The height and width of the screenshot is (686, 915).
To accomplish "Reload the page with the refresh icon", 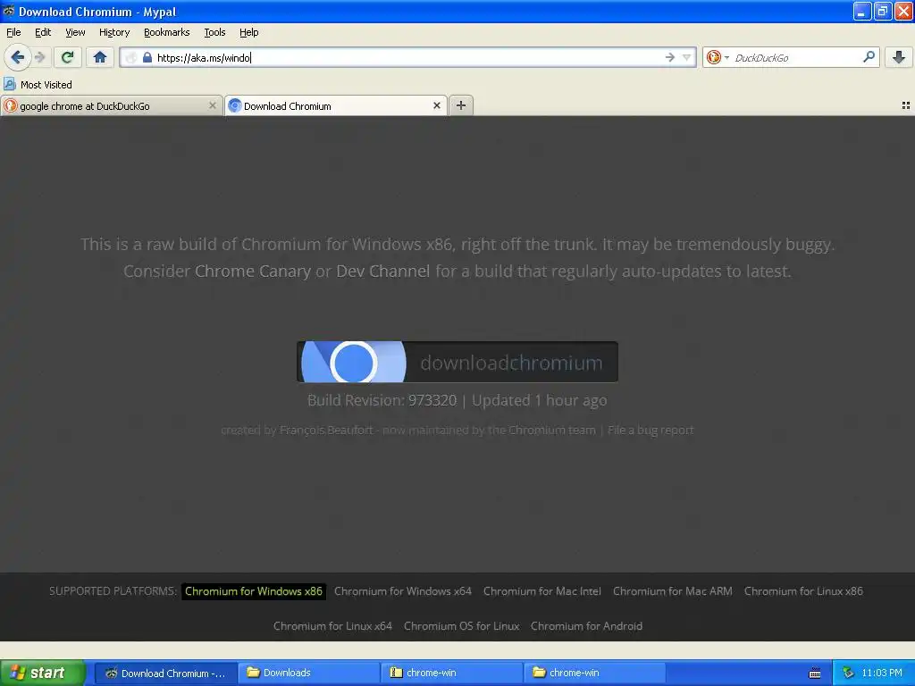I will pyautogui.click(x=68, y=57).
